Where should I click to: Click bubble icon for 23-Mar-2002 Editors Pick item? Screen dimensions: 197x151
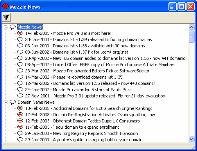[x=20, y=71]
